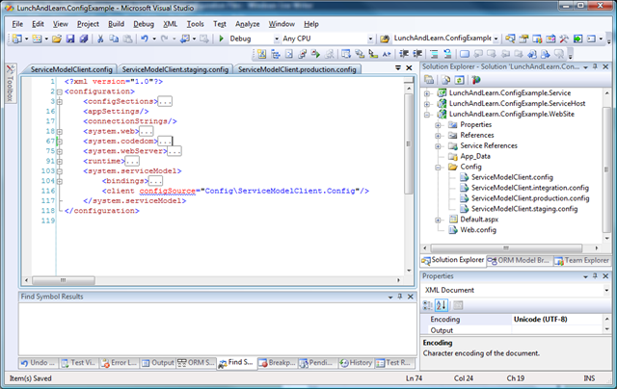Viewport: 617px width, 389px height.
Task: Open the Properties Window toolbar icon
Action: coord(523,39)
